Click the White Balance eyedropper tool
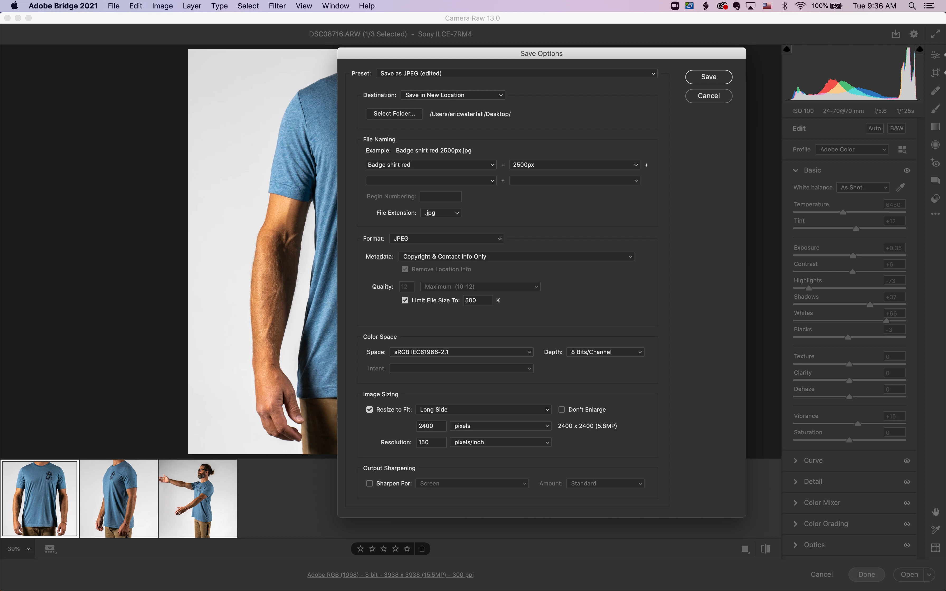The image size is (946, 591). 901,187
